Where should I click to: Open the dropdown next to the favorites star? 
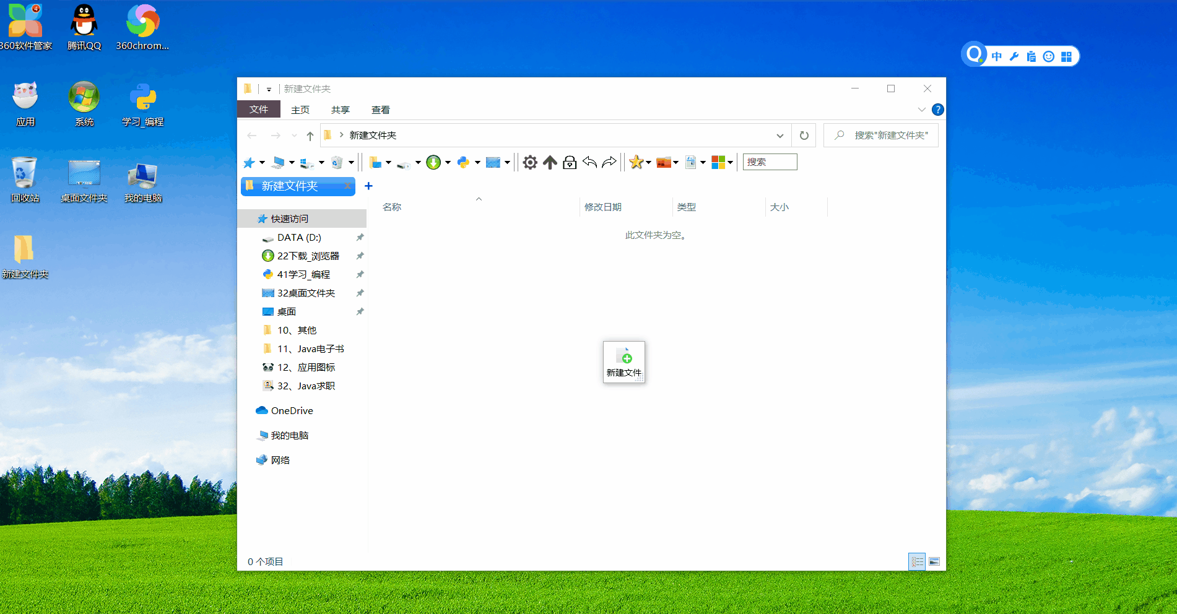click(x=648, y=162)
